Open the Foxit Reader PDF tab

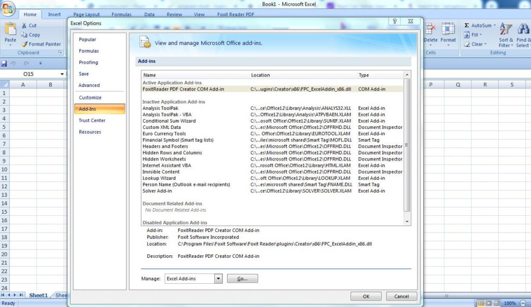pos(235,14)
